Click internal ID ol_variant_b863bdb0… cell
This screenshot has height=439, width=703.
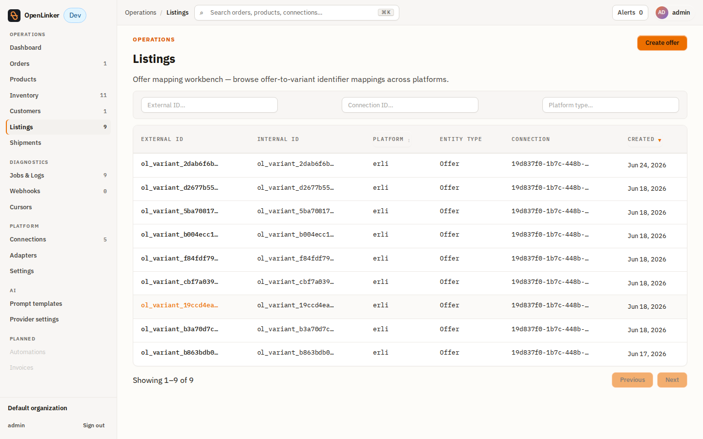click(296, 353)
